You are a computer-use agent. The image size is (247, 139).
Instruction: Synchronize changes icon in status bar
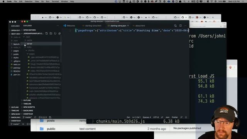click(x=35, y=117)
